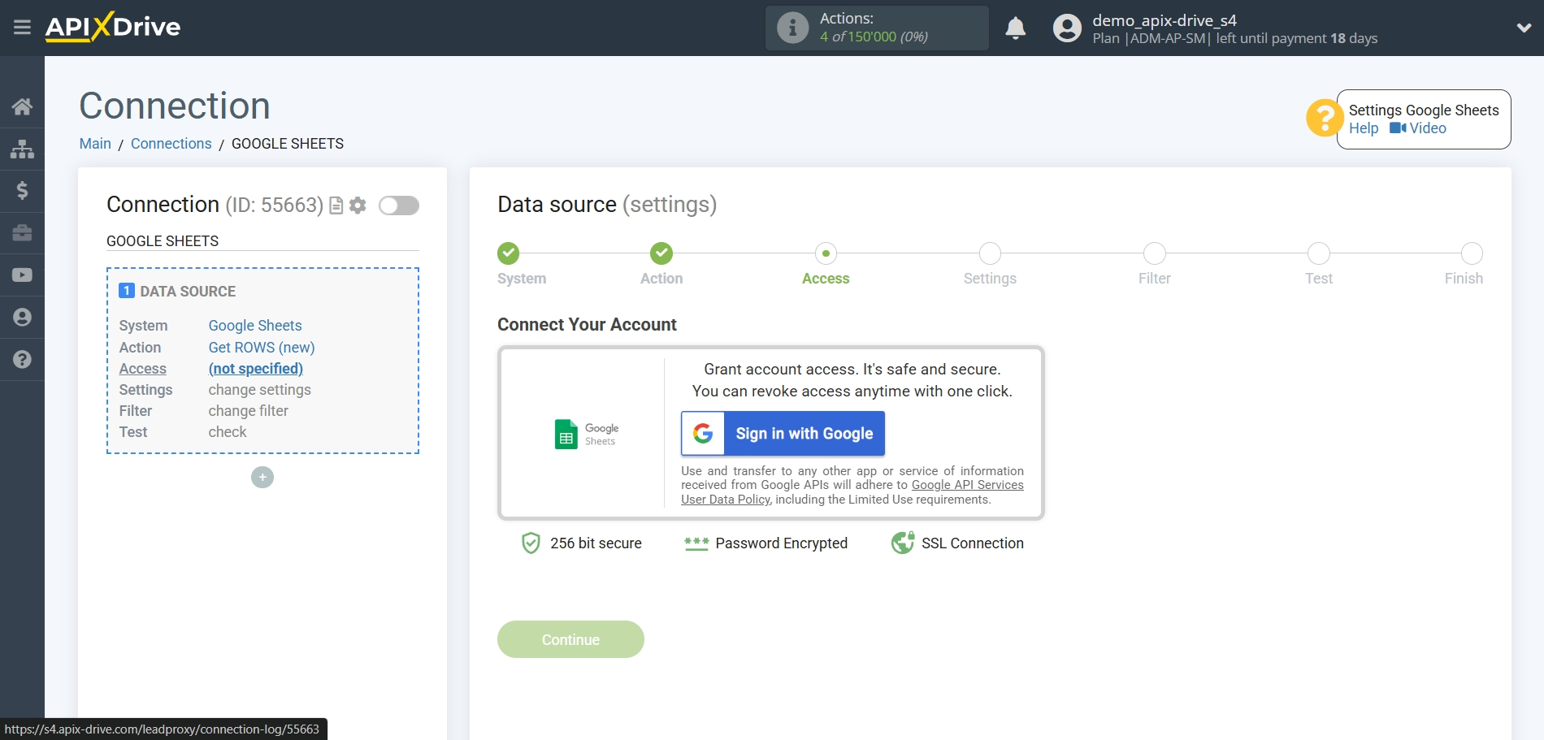Viewport: 1544px width, 740px height.
Task: Expand the account dropdown chevron
Action: coord(1524,28)
